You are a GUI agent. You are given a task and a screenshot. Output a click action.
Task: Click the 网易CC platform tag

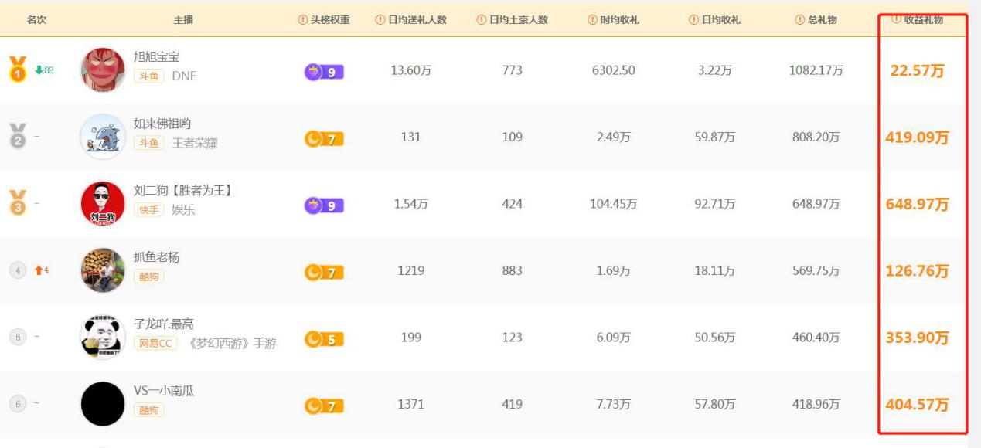coord(155,344)
